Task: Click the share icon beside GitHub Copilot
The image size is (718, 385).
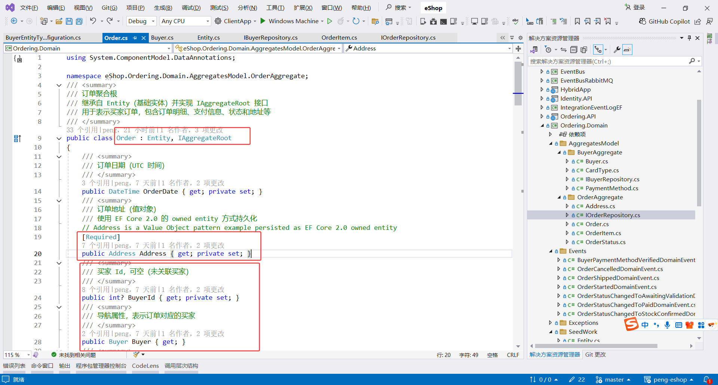Action: 698,21
